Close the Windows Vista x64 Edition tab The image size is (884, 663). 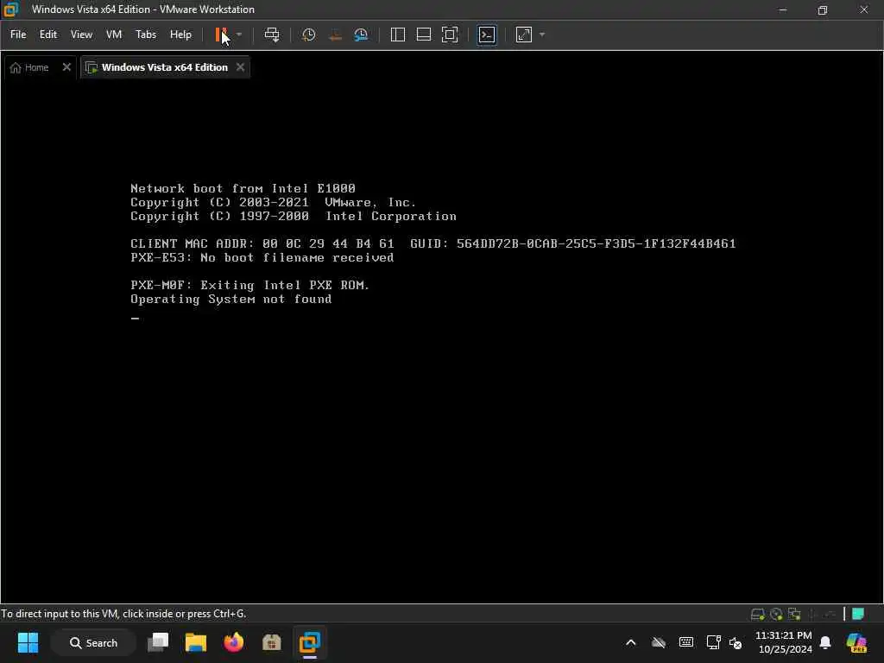(x=240, y=67)
